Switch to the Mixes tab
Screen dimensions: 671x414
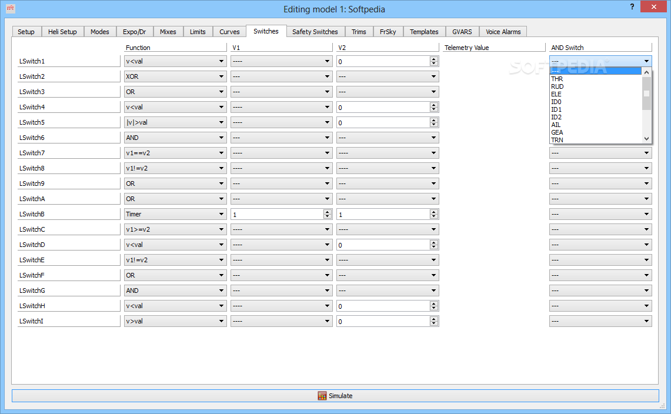[168, 32]
